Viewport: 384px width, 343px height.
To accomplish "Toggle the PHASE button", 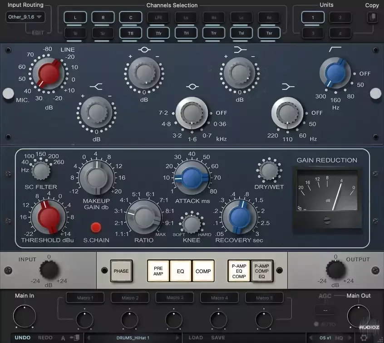I will pyautogui.click(x=121, y=271).
